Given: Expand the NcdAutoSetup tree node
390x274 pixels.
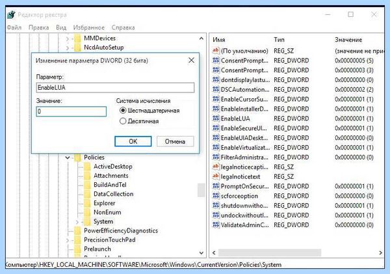Looking at the screenshot, I should (68, 48).
